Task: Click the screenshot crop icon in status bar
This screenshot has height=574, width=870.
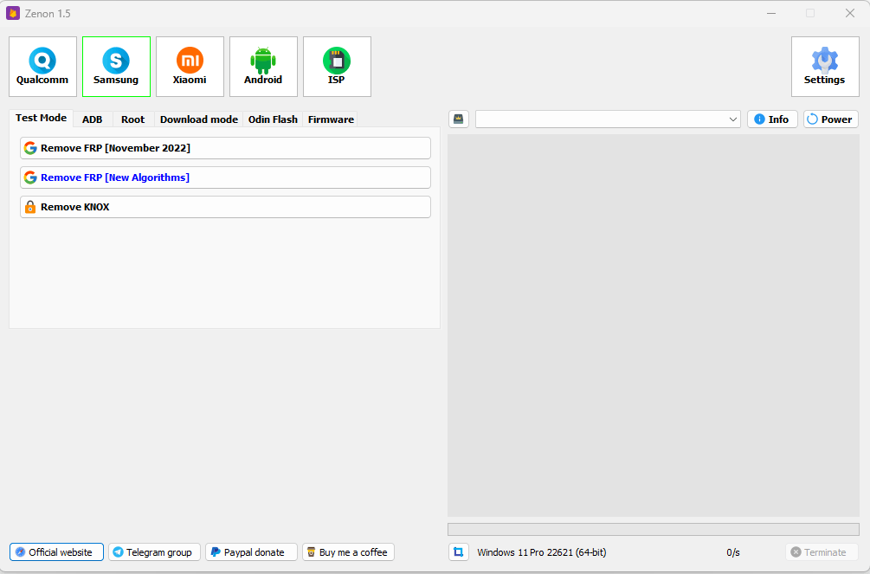Action: [459, 552]
